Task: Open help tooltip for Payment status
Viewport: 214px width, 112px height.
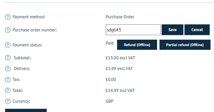Action: pos(8,45)
